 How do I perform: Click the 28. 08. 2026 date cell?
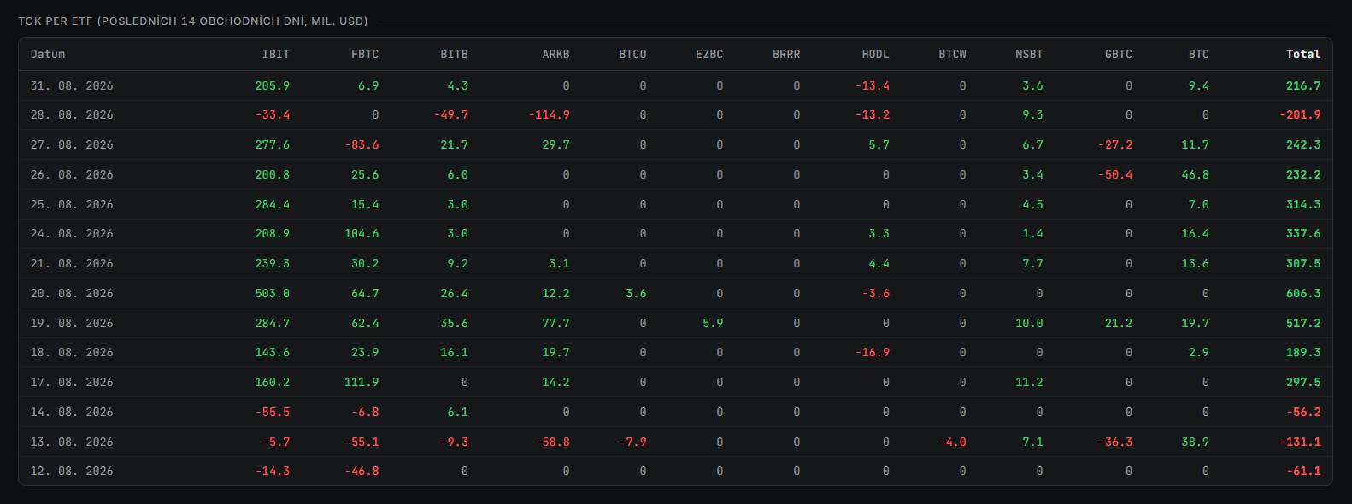tap(72, 115)
